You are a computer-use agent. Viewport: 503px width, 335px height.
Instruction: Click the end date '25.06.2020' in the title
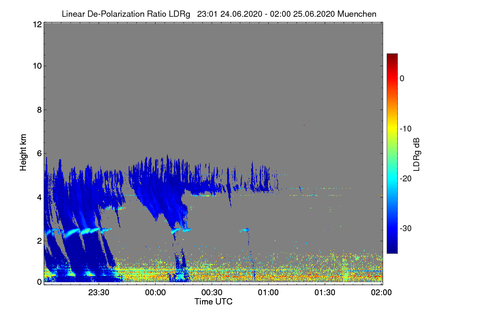click(314, 14)
